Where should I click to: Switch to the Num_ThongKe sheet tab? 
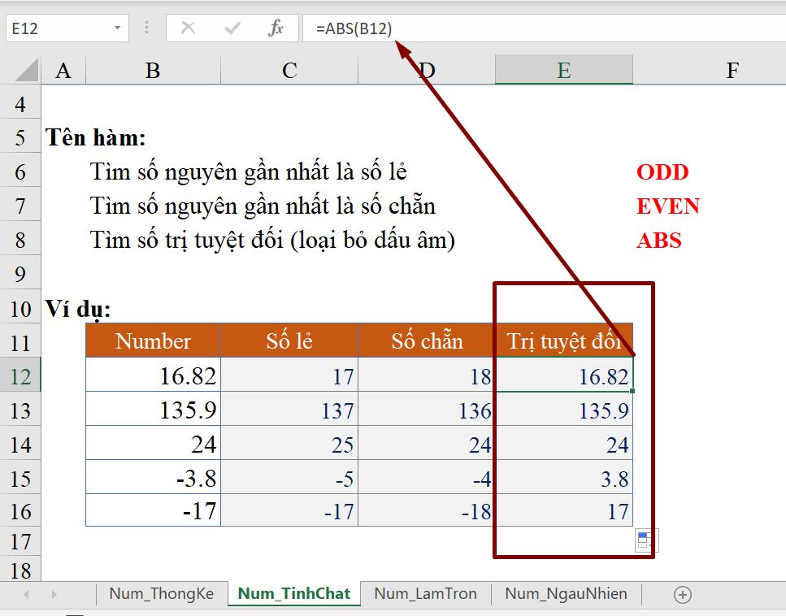pos(161,594)
